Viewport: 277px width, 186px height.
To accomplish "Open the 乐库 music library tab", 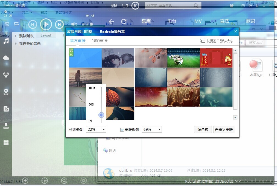I will tap(146, 21).
